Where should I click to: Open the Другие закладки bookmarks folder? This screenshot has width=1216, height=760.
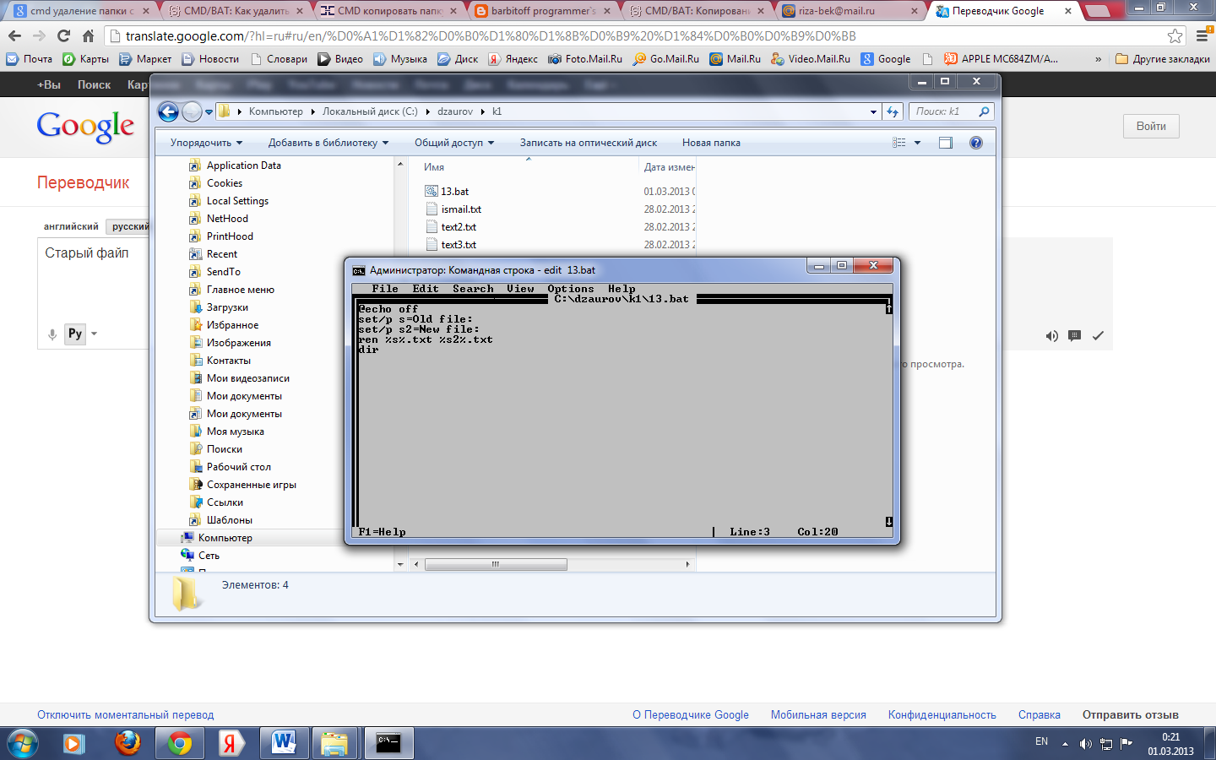[x=1163, y=59]
